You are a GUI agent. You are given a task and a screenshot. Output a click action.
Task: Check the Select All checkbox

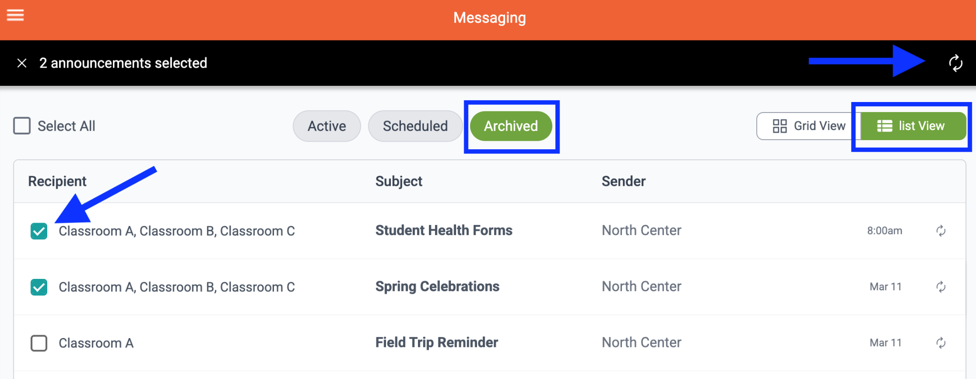click(22, 126)
